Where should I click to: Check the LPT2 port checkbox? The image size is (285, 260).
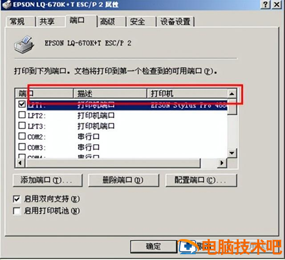22,115
